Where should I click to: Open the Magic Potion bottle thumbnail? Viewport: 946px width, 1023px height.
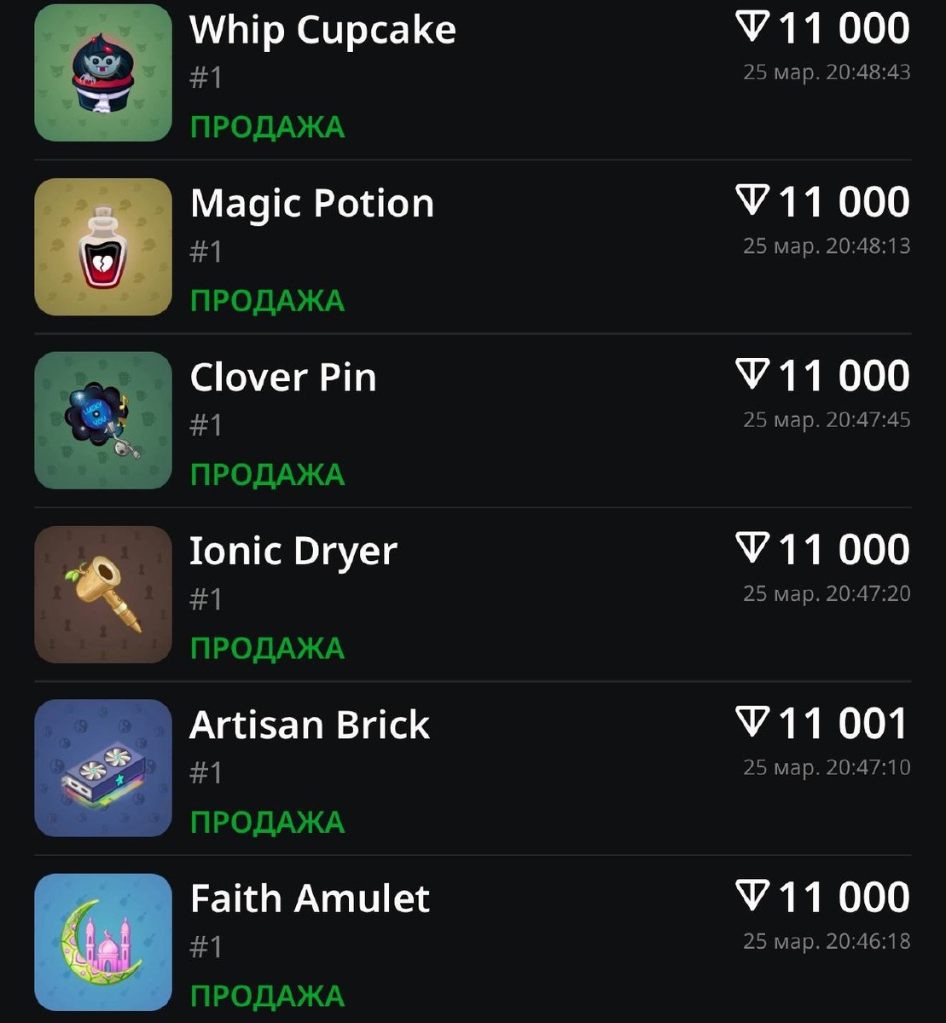[103, 246]
